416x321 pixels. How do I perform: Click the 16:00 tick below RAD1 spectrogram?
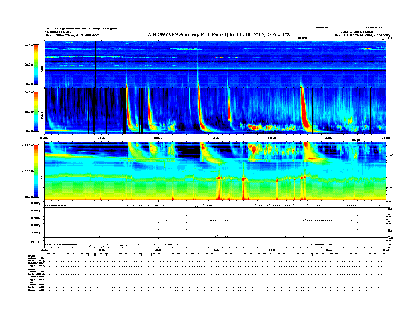pyautogui.click(x=272, y=138)
